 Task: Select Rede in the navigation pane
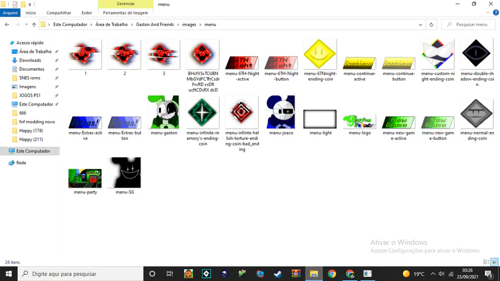point(21,163)
